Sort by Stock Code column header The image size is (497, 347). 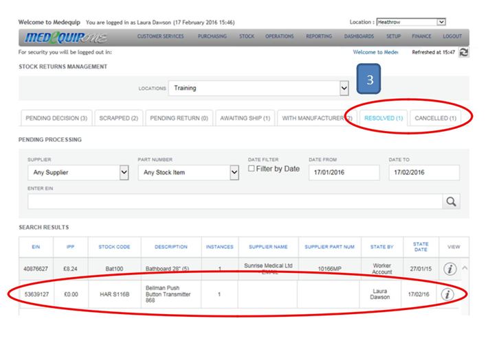tap(114, 247)
